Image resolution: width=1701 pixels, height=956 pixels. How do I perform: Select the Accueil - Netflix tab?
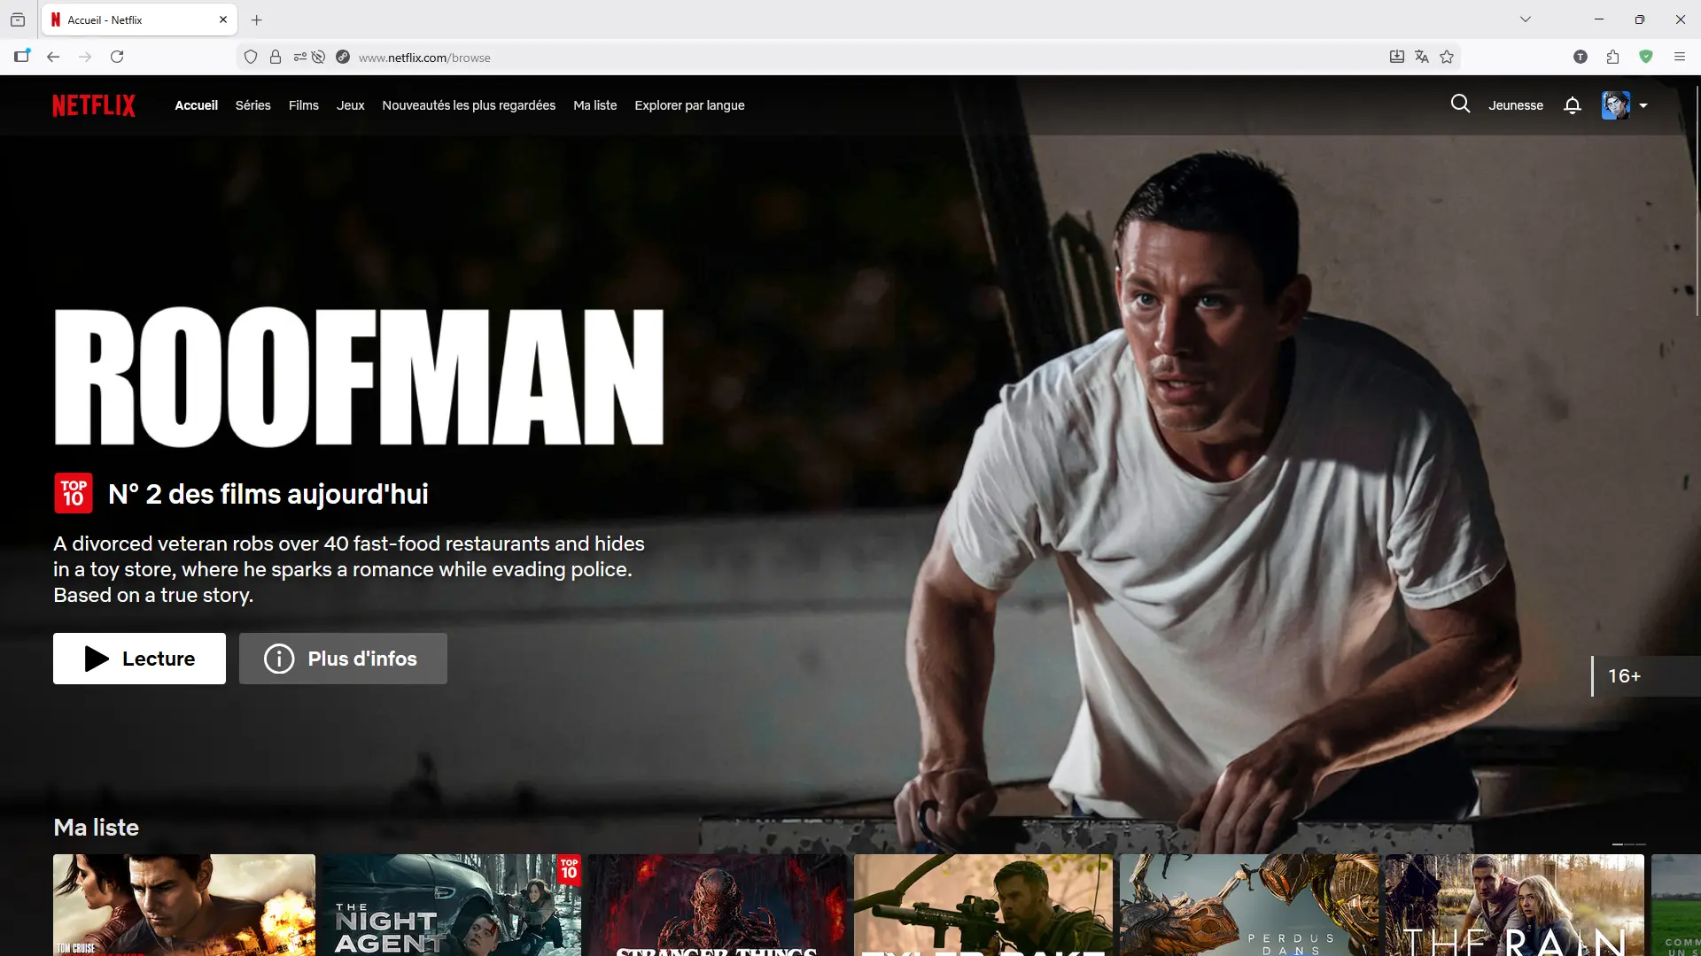pyautogui.click(x=139, y=19)
